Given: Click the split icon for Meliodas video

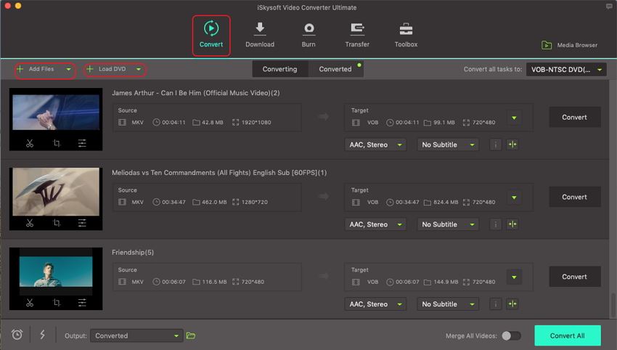Looking at the screenshot, I should (x=512, y=224).
